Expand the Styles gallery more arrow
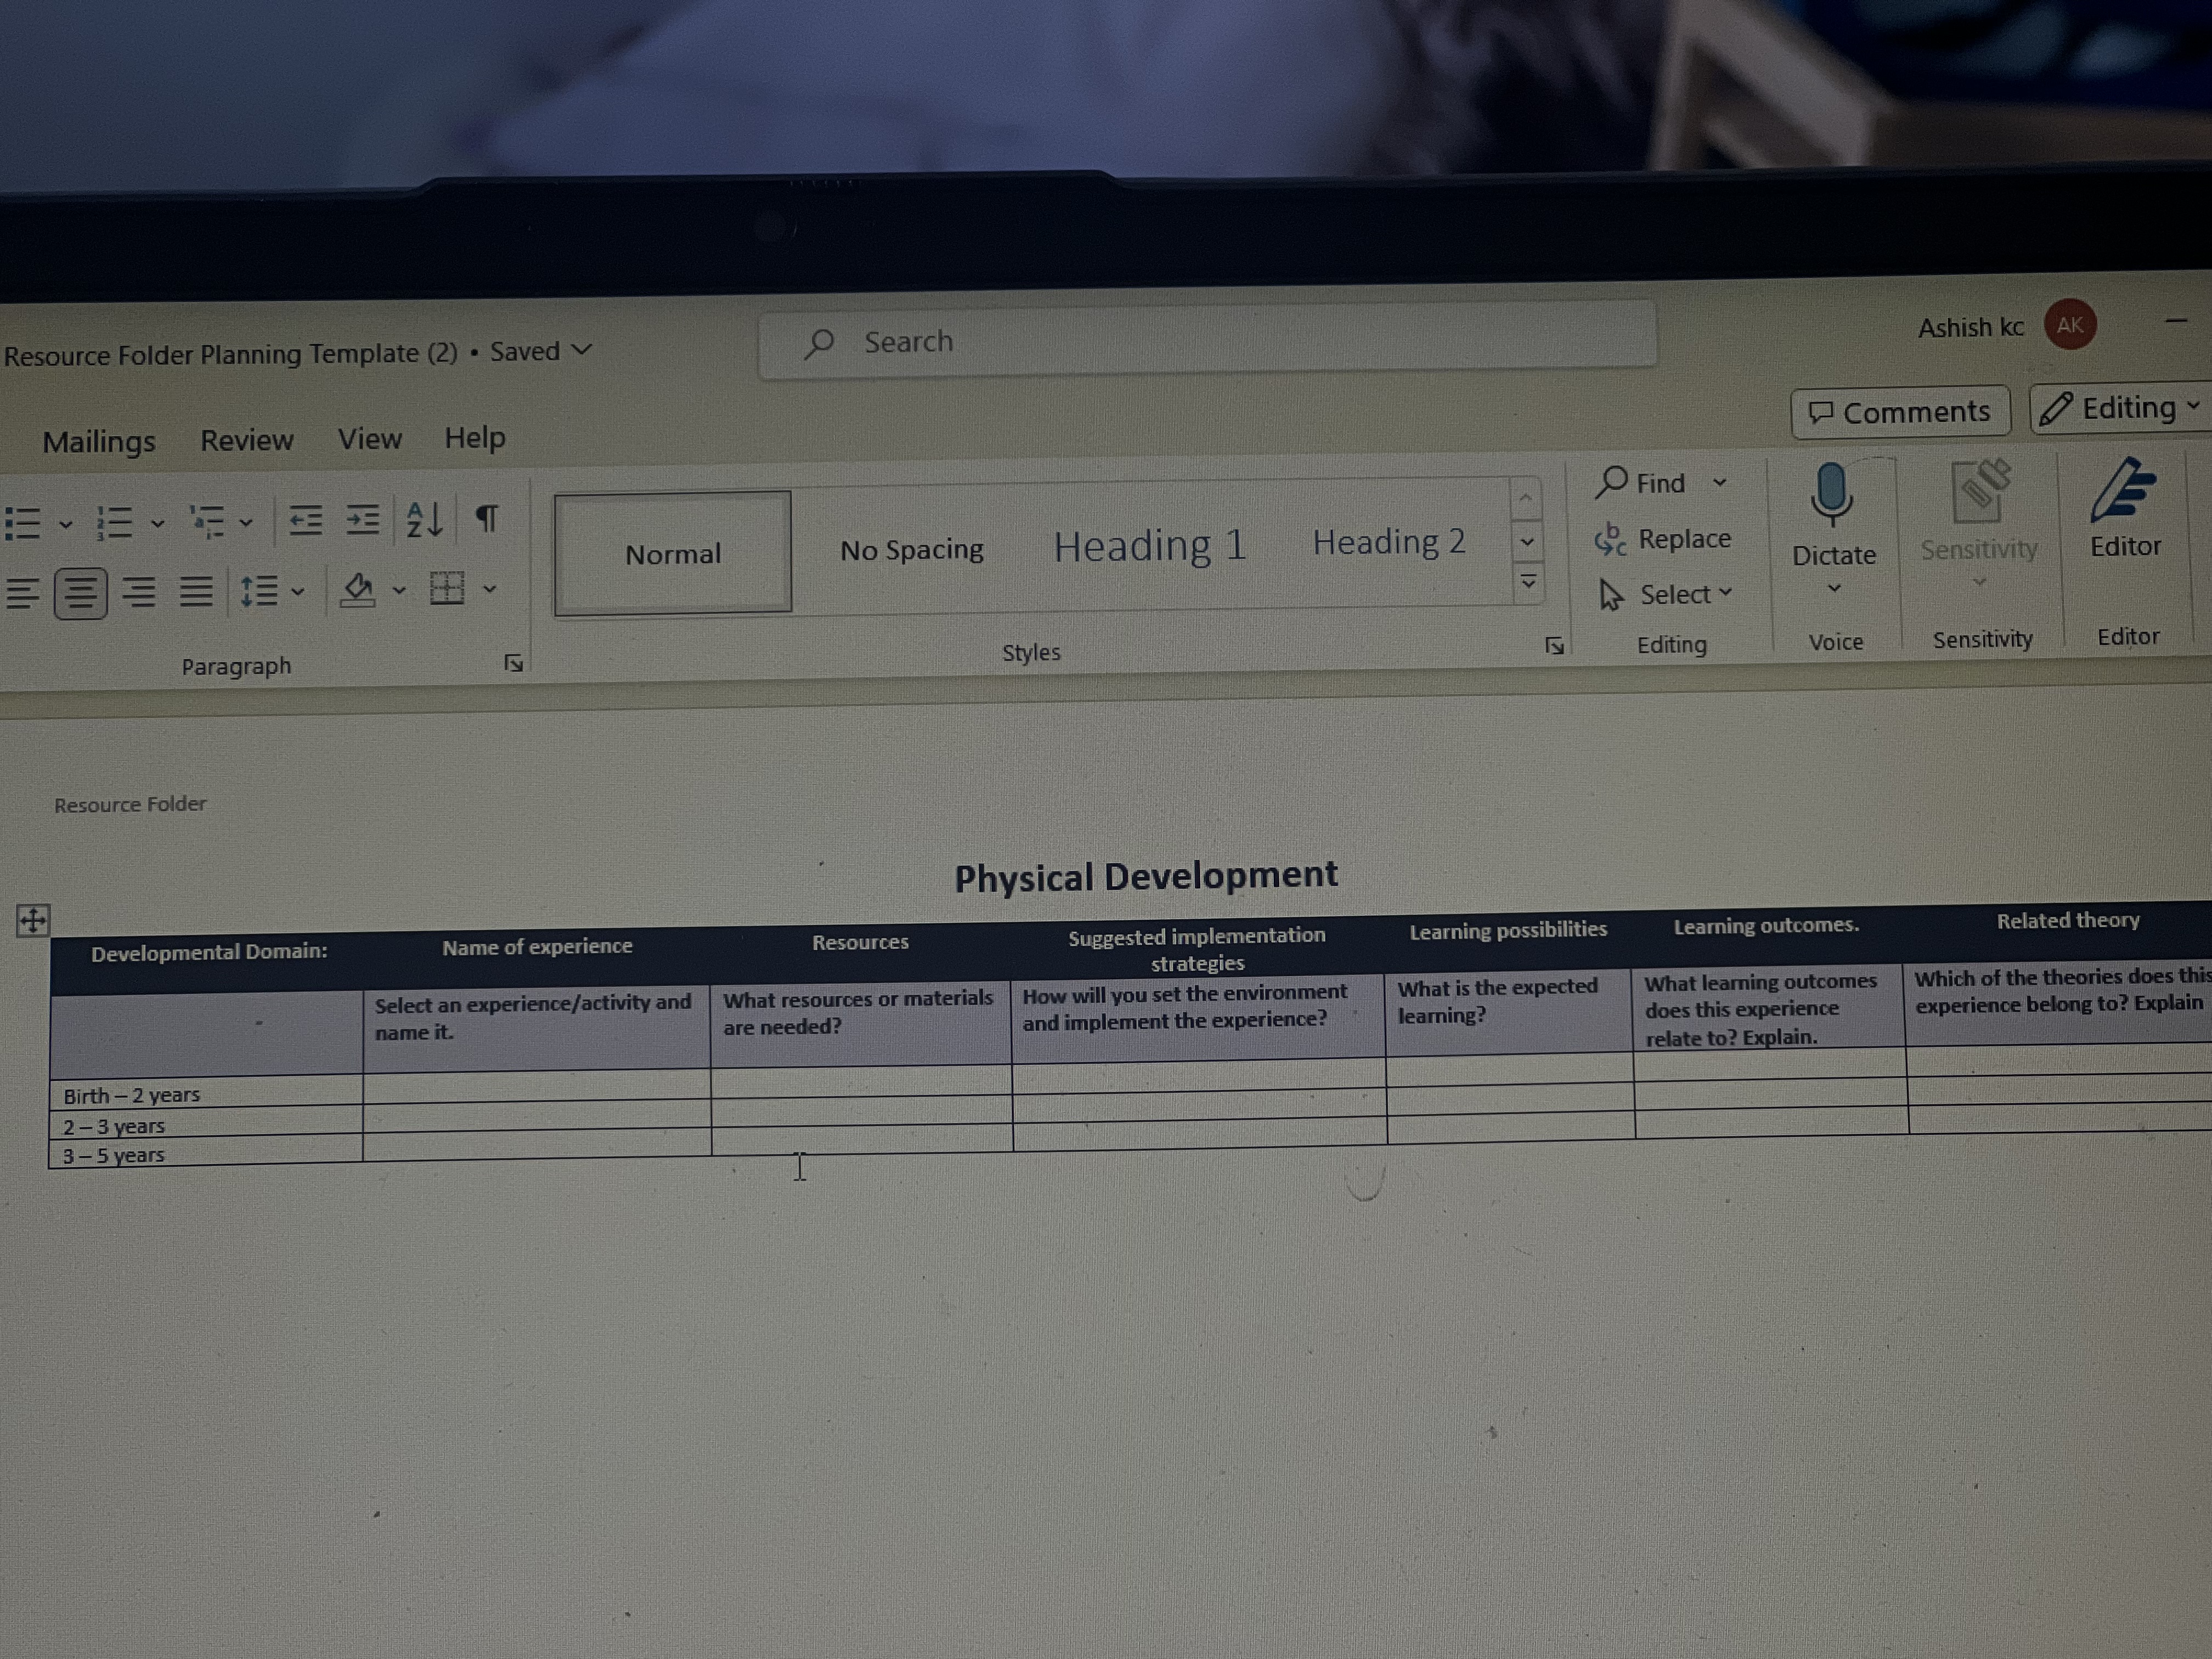The width and height of the screenshot is (2212, 1659). click(1528, 581)
